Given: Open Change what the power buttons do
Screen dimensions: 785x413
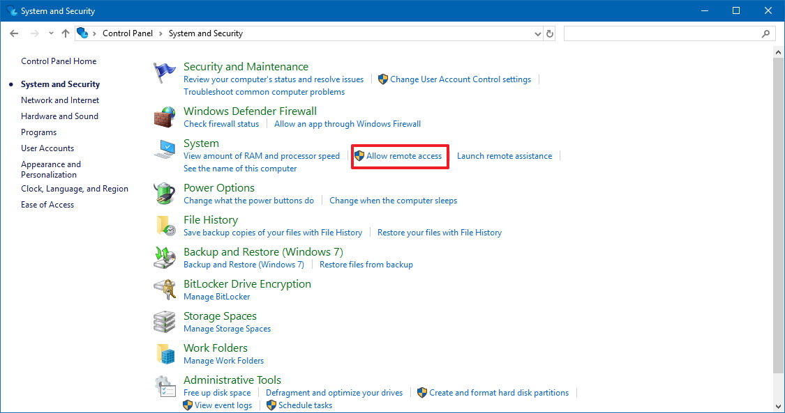Looking at the screenshot, I should [249, 201].
